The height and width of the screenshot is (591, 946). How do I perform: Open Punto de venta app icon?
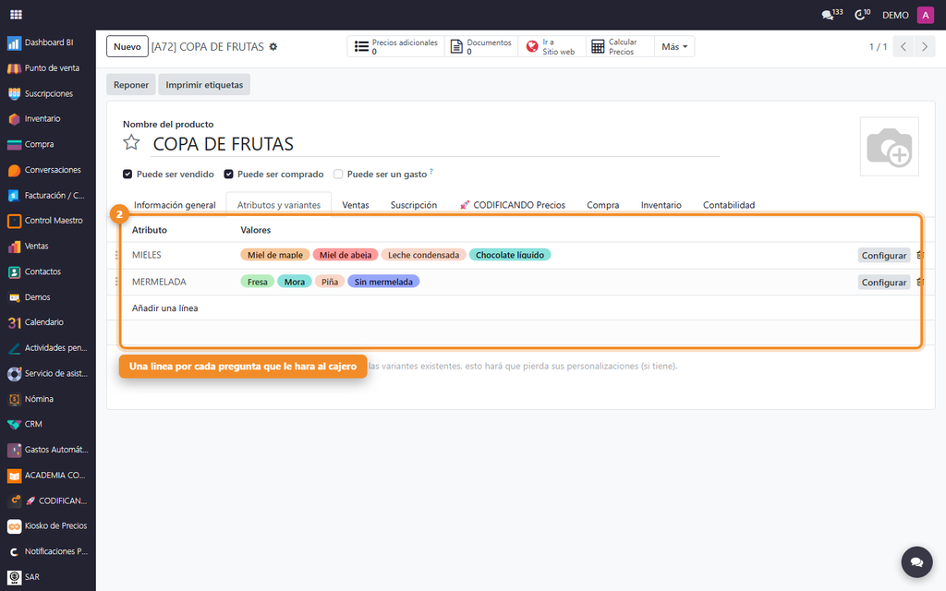pyautogui.click(x=15, y=68)
